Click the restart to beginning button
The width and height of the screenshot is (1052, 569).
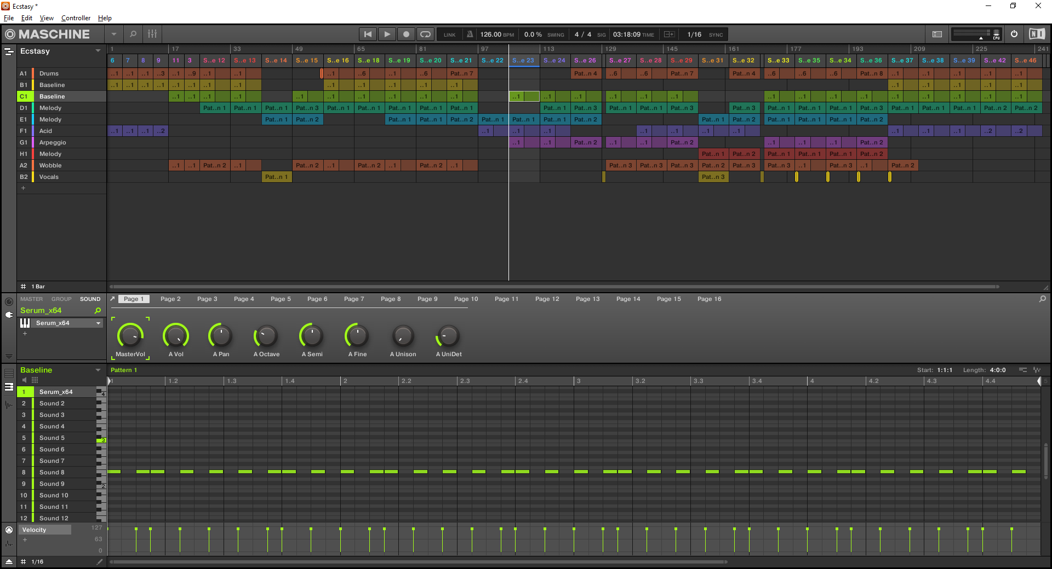(368, 34)
